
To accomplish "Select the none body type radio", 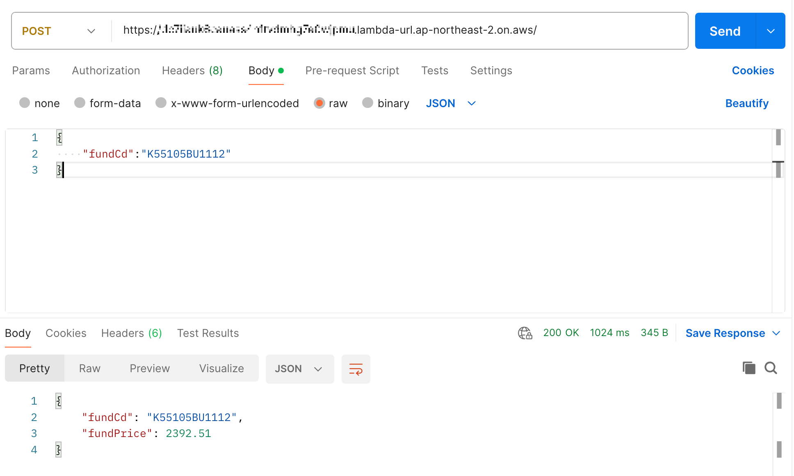I will point(25,103).
